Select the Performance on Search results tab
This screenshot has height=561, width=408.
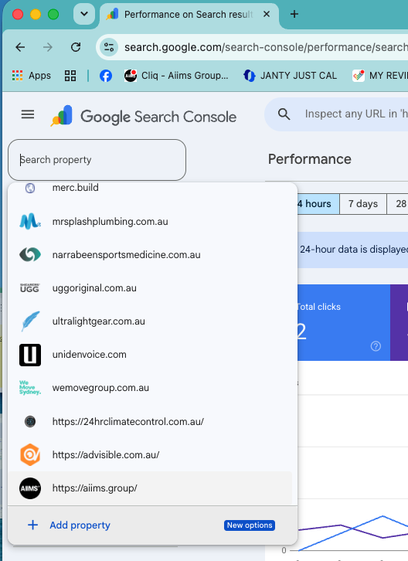point(188,15)
